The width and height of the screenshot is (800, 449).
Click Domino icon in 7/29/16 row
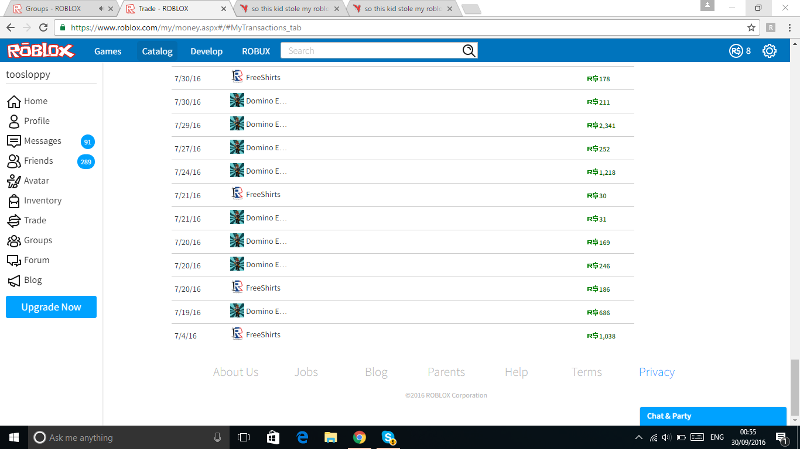click(x=237, y=123)
